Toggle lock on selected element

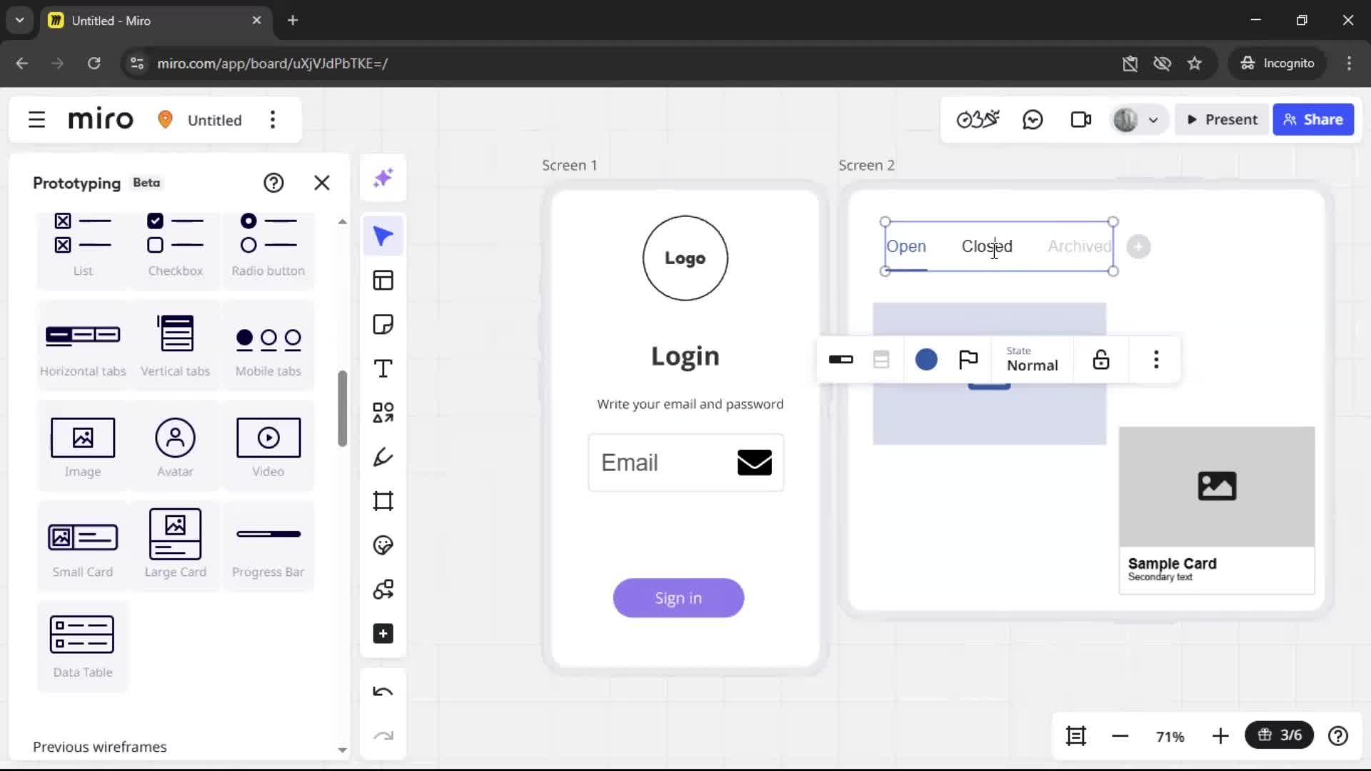(x=1101, y=360)
